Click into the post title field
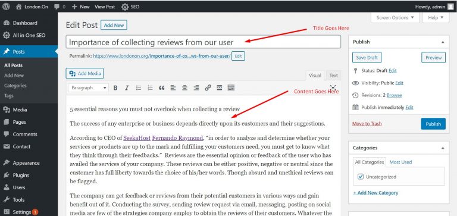The height and width of the screenshot is (216, 457). [x=203, y=42]
